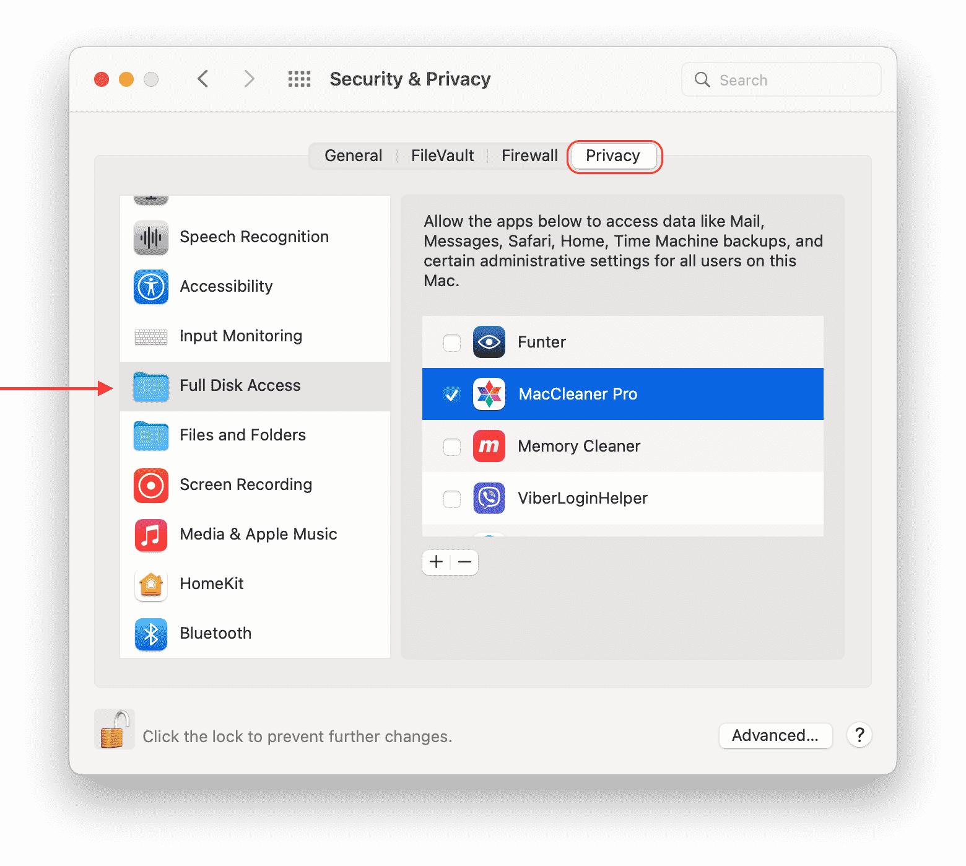Add an app with the plus button
The image size is (966, 866).
tap(437, 562)
